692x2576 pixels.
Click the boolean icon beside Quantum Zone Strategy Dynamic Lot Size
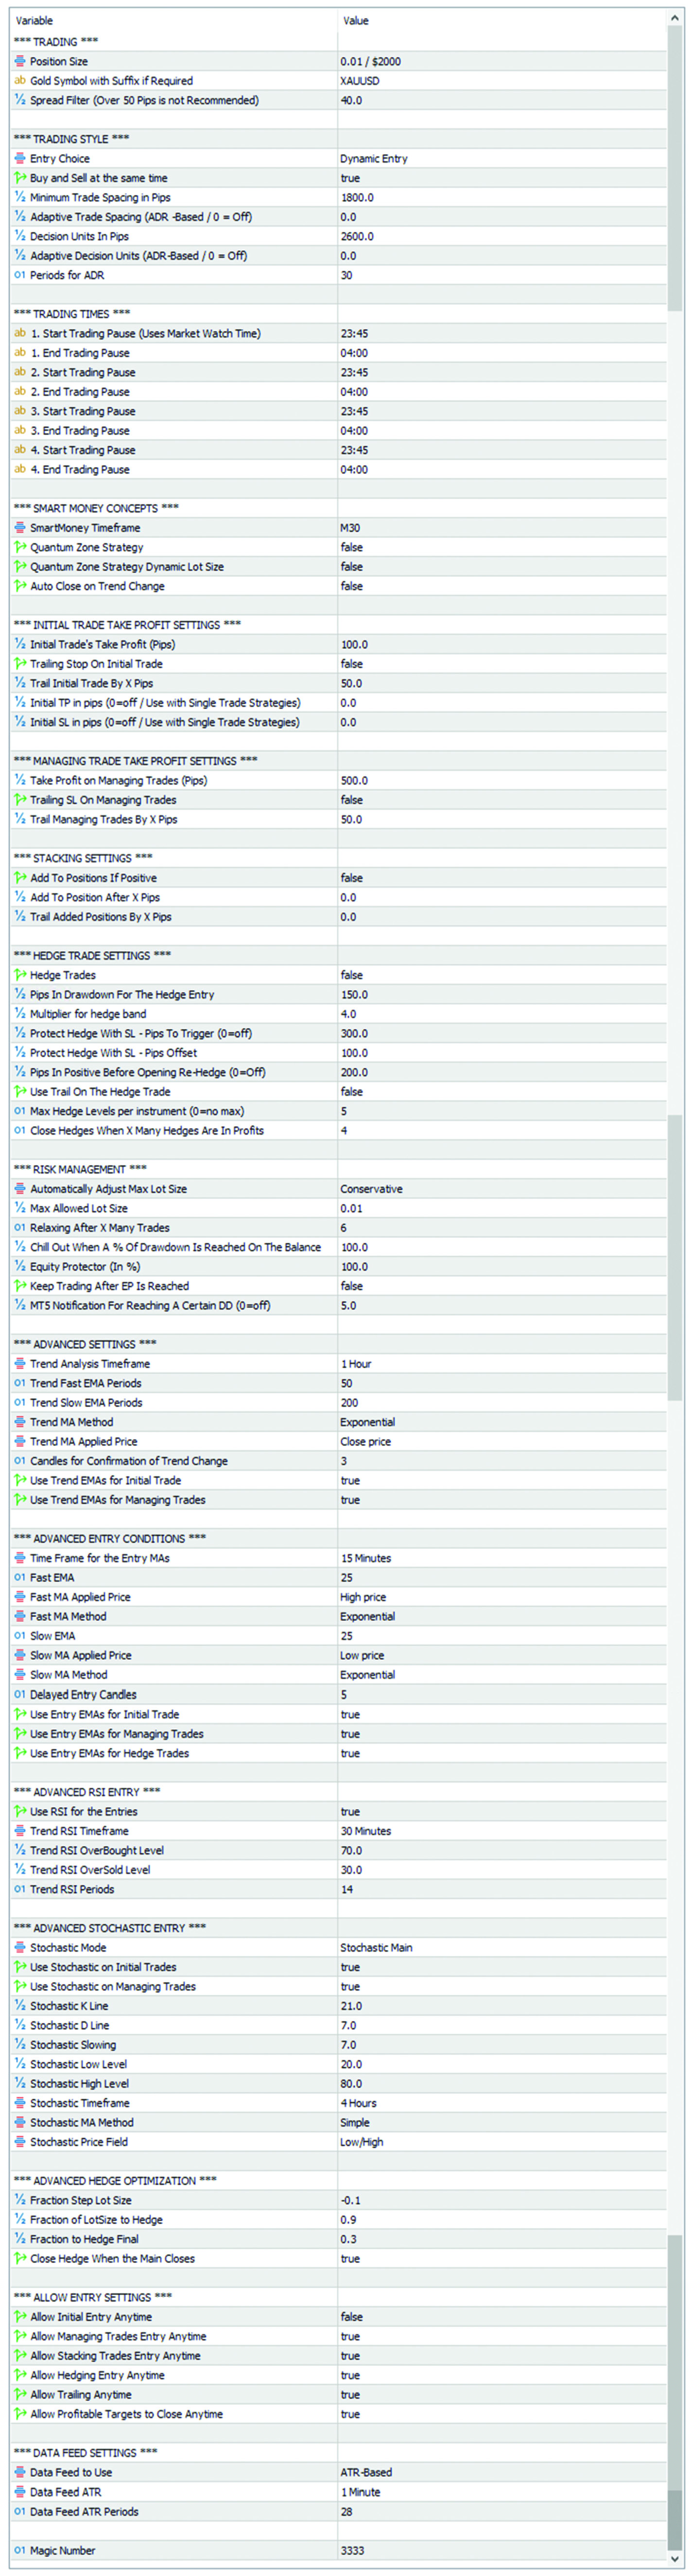(20, 567)
